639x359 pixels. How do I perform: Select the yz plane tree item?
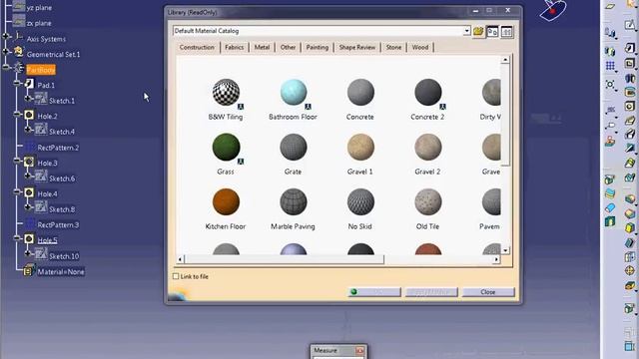click(x=39, y=8)
